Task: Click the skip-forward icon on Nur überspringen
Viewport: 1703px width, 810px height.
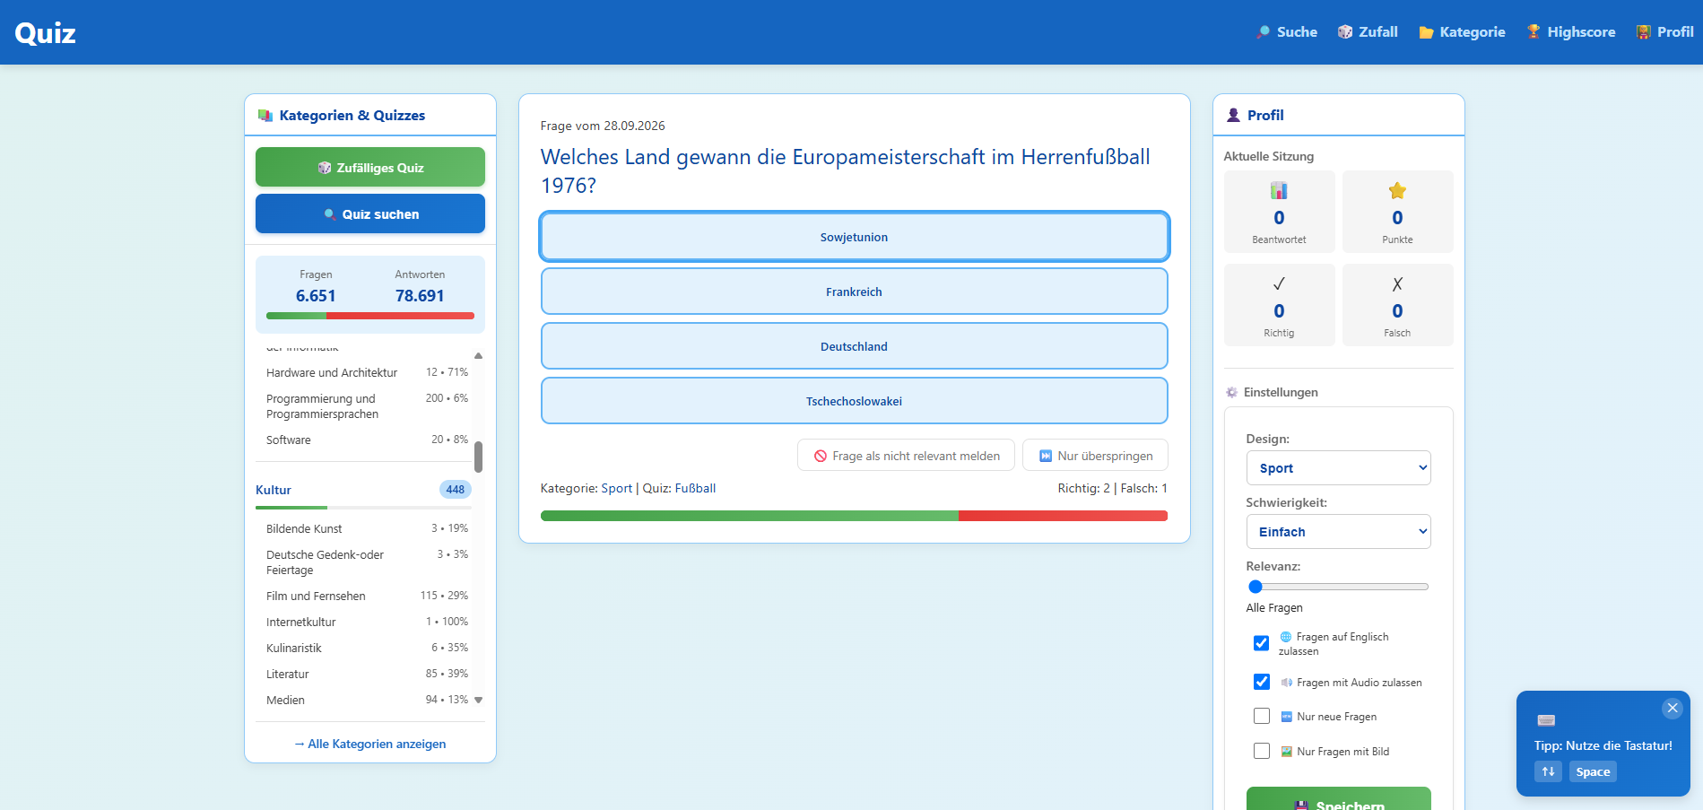Action: (x=1046, y=456)
